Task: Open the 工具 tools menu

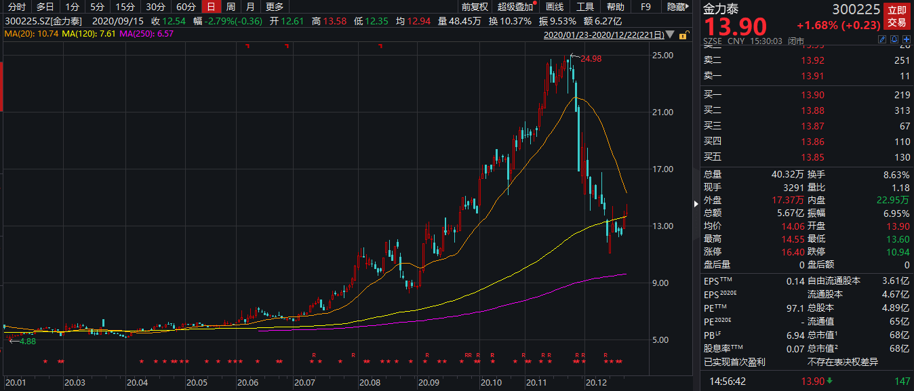Action: click(585, 7)
